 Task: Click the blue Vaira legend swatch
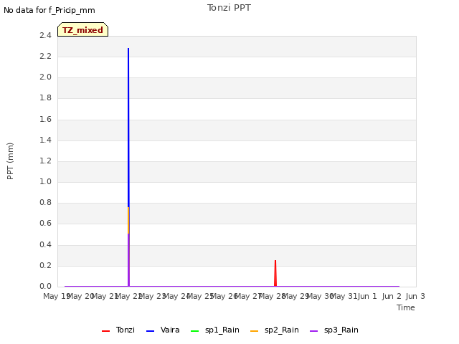coord(150,331)
